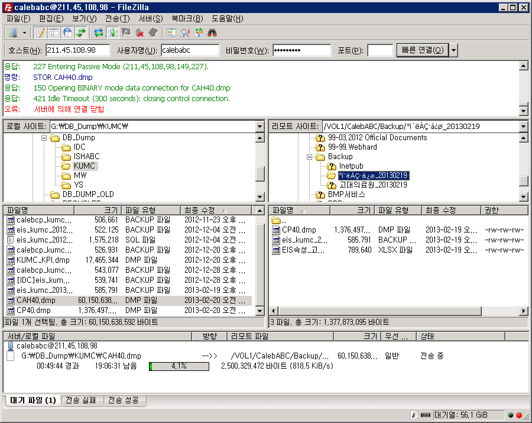Click the process queue toolbar icon

pos(112,33)
